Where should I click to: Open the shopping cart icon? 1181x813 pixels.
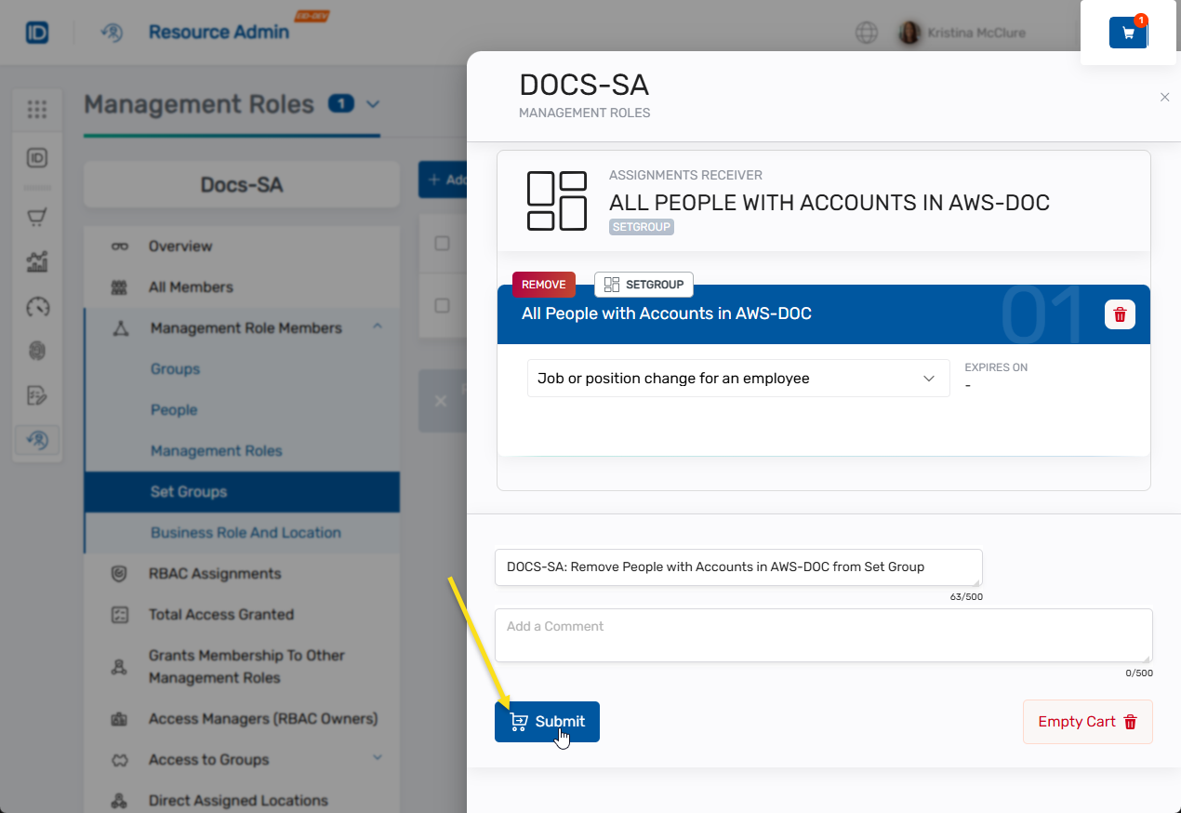[1128, 33]
